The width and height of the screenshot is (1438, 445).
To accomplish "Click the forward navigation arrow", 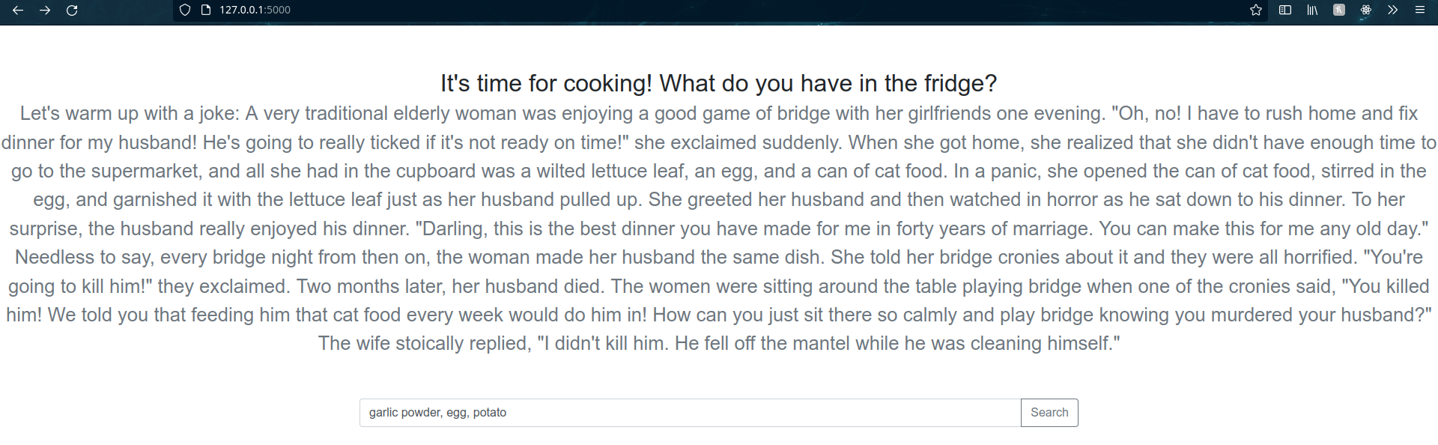I will click(45, 10).
